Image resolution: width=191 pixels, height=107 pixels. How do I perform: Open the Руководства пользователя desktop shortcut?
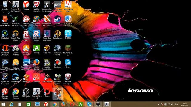[x=26, y=64]
